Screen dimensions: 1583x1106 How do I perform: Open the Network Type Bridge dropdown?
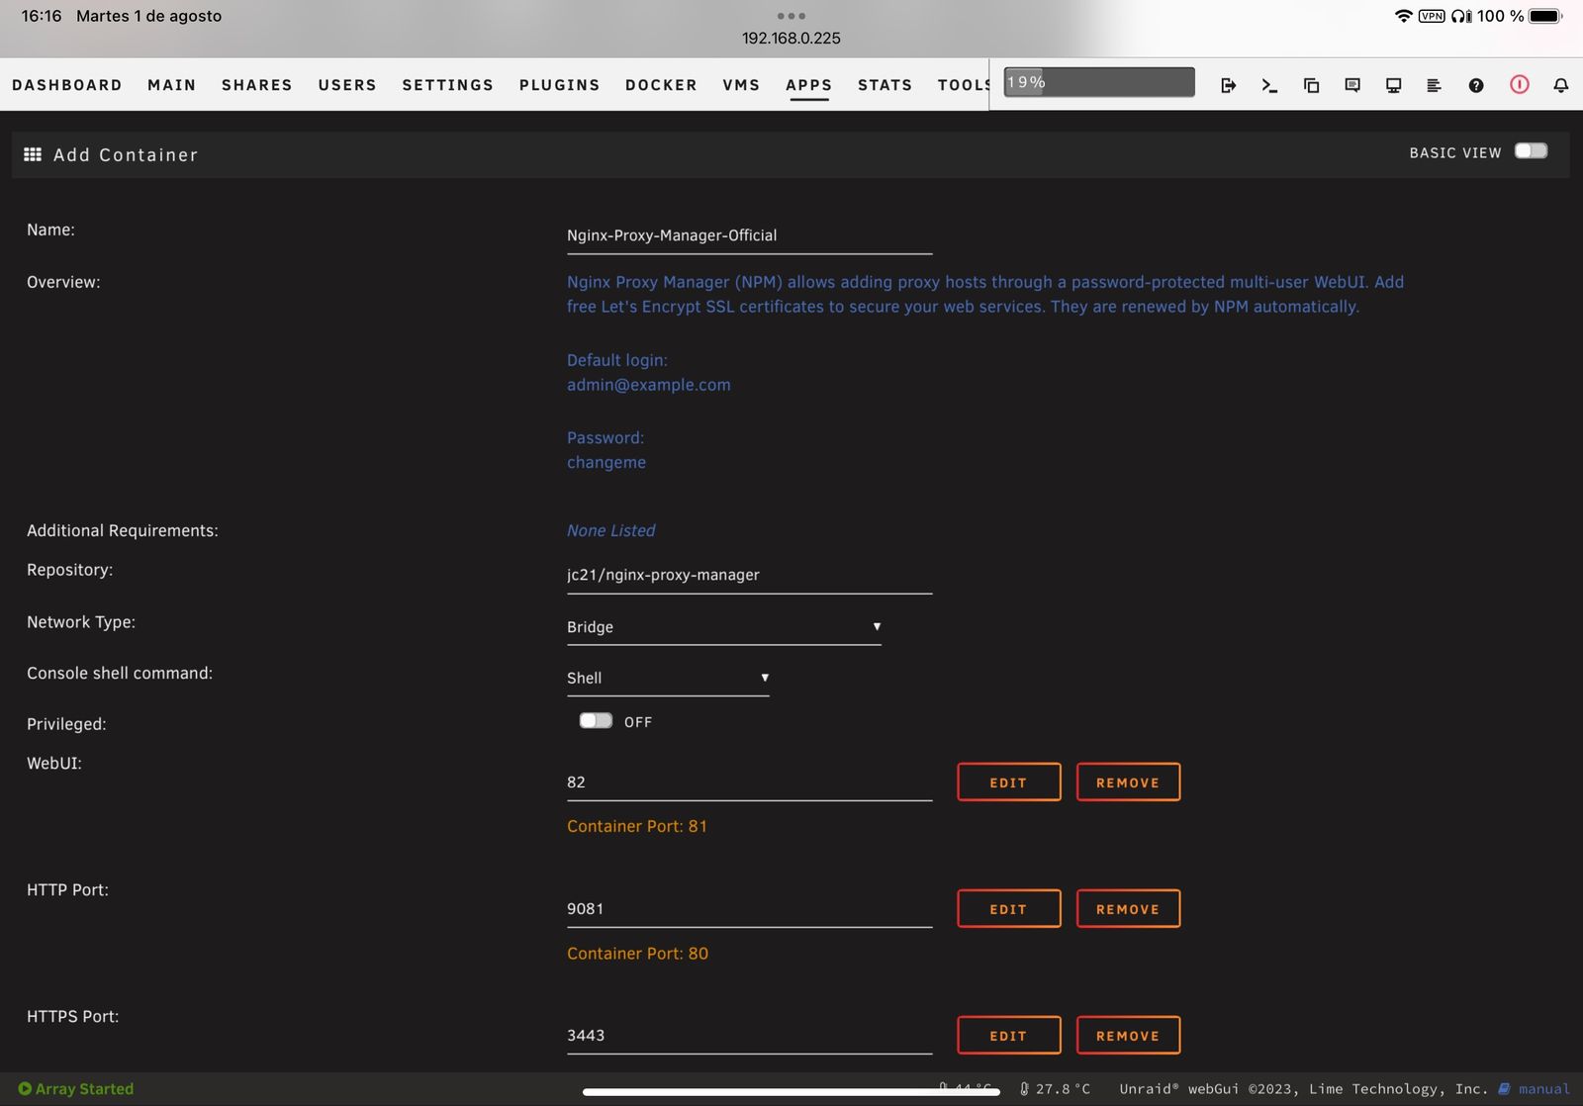point(724,627)
